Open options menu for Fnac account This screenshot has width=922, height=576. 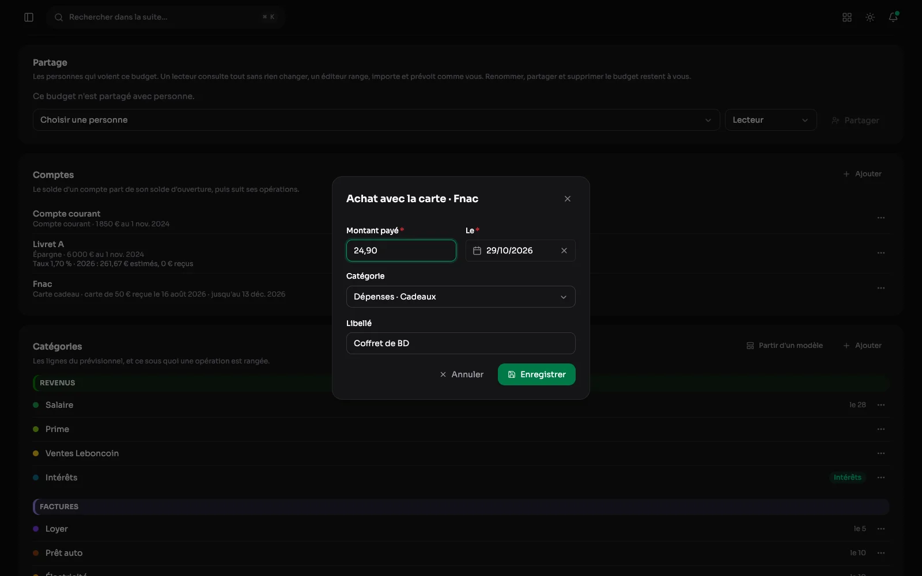[881, 288]
